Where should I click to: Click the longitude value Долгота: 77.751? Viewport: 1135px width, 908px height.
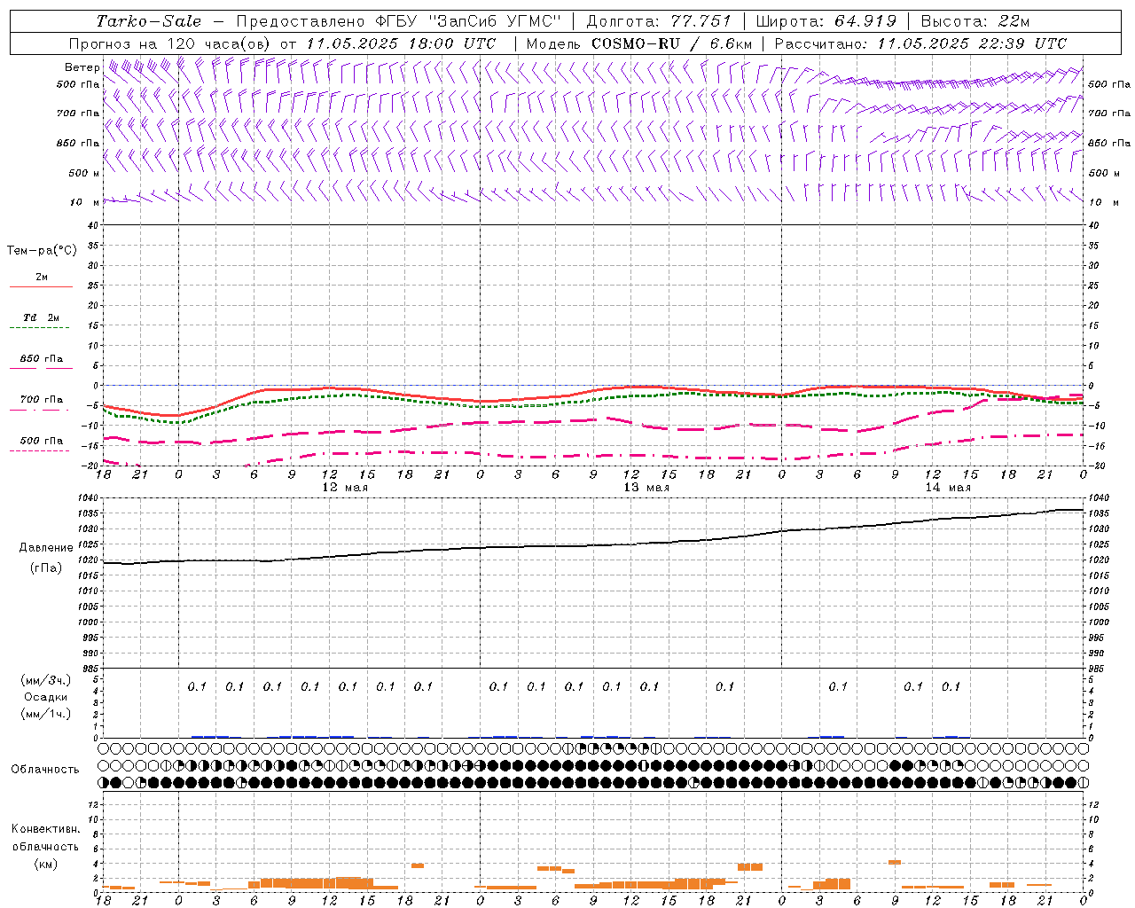(659, 21)
